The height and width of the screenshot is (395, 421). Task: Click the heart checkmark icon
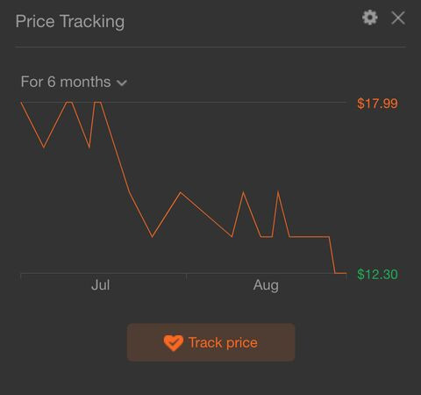[174, 342]
